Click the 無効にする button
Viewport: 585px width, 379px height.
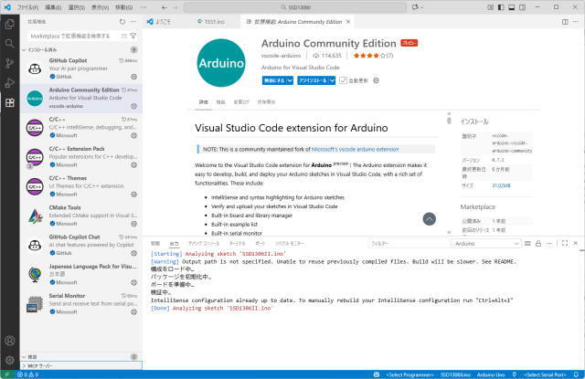click(275, 80)
